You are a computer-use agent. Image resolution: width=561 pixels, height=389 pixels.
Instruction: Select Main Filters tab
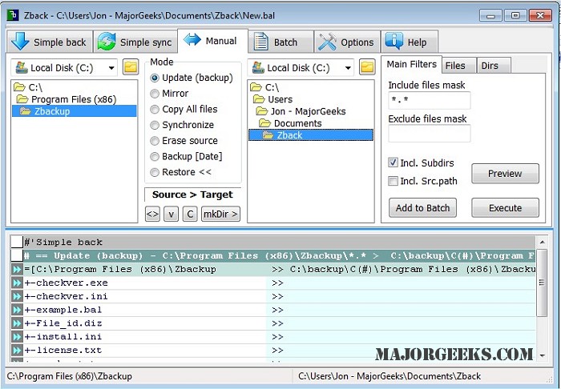pos(411,64)
